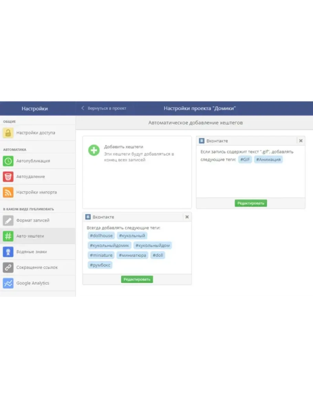Click the lock icon for access settings
Viewport: 313px width, 398px height.
click(8, 133)
